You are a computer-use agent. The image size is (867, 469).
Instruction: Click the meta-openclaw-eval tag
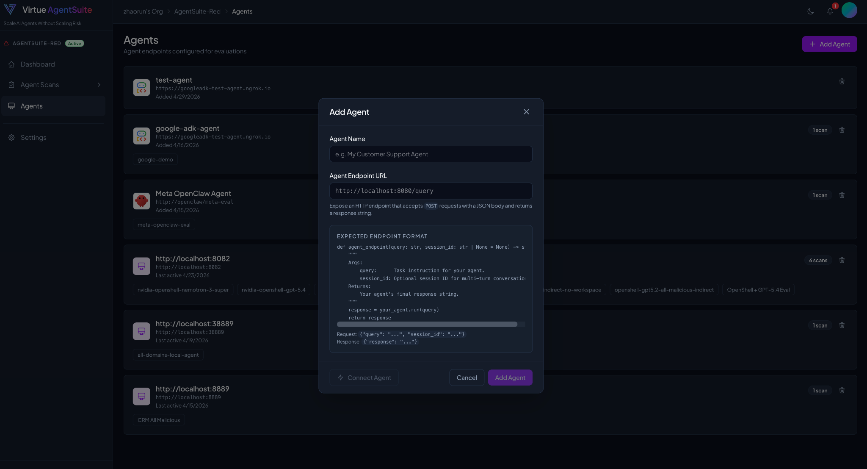tap(164, 225)
